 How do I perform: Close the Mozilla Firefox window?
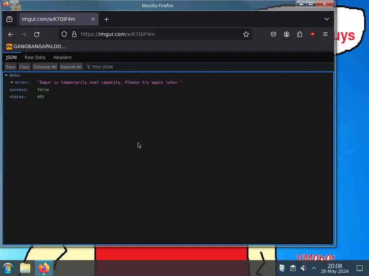coord(325,4)
